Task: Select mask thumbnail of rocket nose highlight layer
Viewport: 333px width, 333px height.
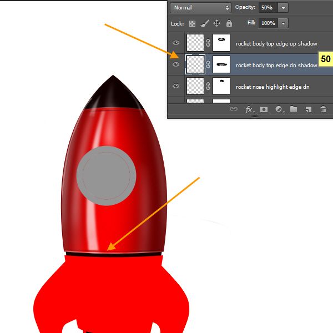Action: (x=221, y=86)
